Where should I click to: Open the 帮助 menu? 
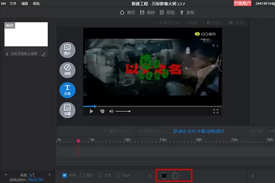click(36, 4)
